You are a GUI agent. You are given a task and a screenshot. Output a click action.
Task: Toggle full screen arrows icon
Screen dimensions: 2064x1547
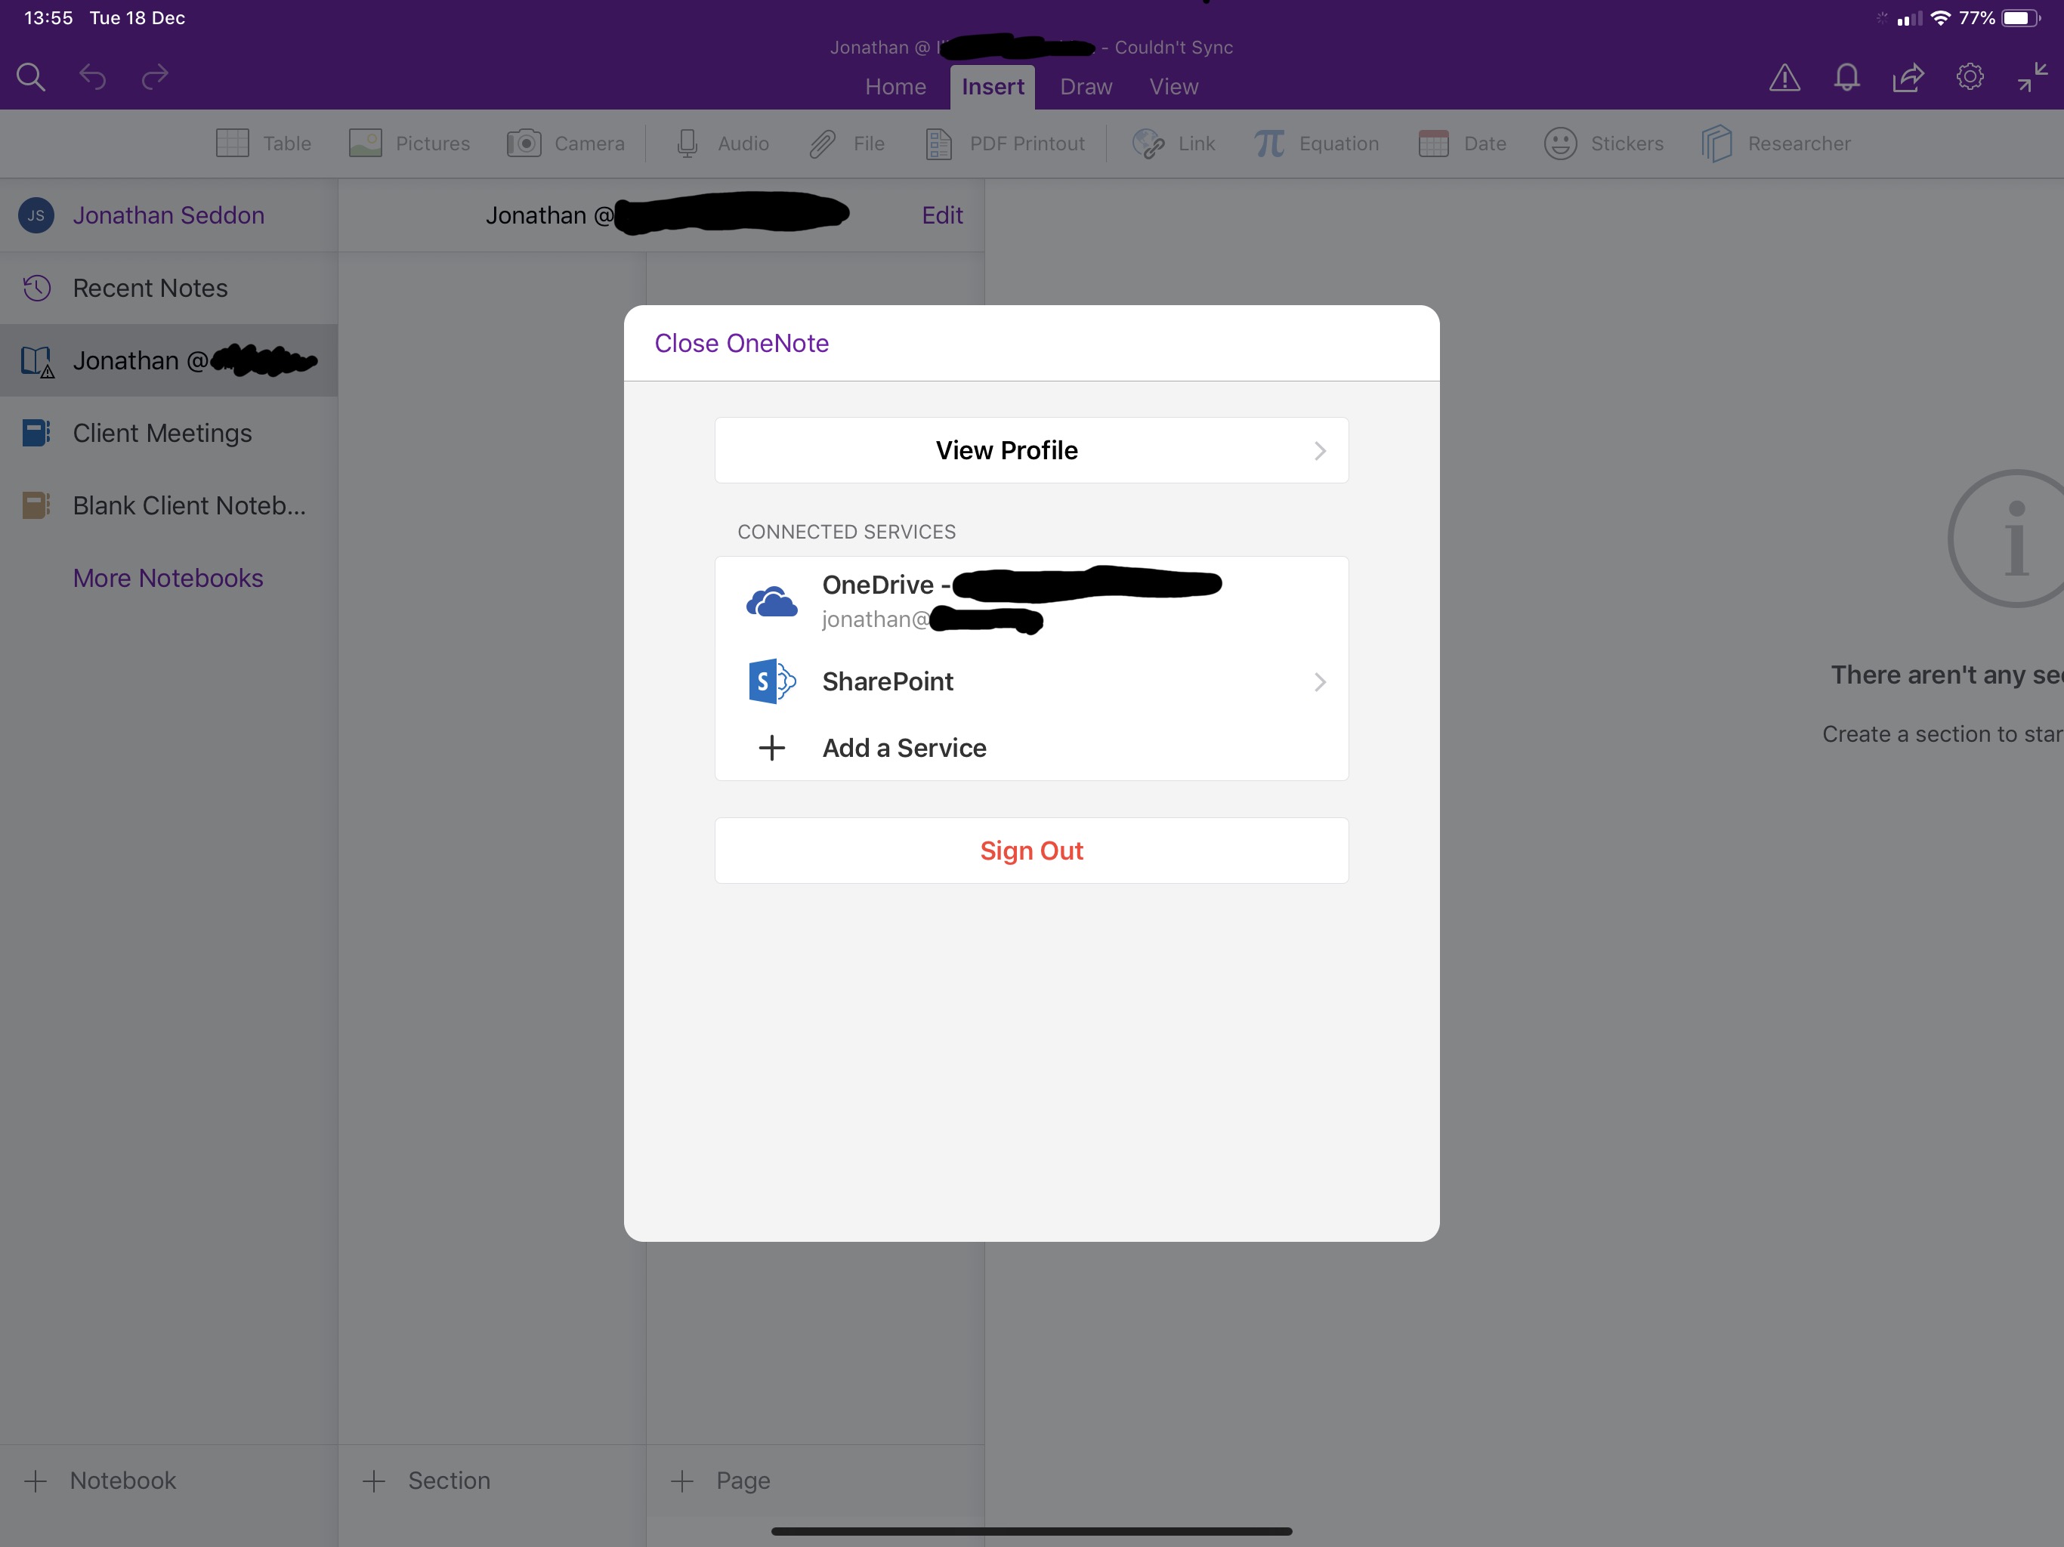point(2032,76)
